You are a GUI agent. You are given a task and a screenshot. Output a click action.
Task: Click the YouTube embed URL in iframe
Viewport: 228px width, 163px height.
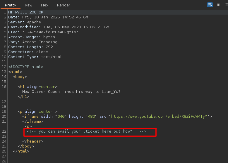coord(160,117)
